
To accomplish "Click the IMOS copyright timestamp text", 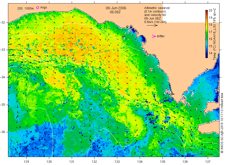I will click(x=222, y=123).
